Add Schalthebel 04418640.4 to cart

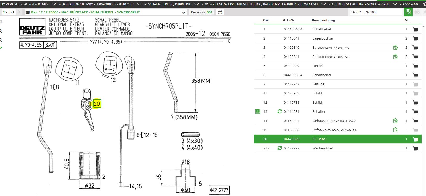click(x=415, y=29)
